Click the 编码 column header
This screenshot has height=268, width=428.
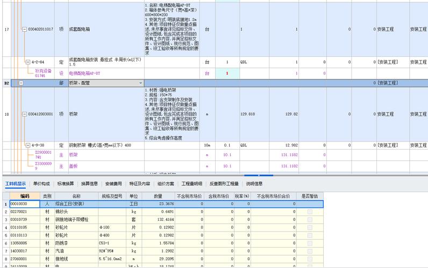pos(25,196)
